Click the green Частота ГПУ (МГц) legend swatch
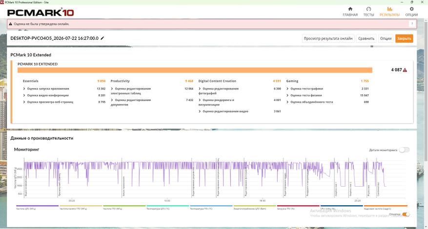The height and width of the screenshot is (229, 428). tap(124, 206)
